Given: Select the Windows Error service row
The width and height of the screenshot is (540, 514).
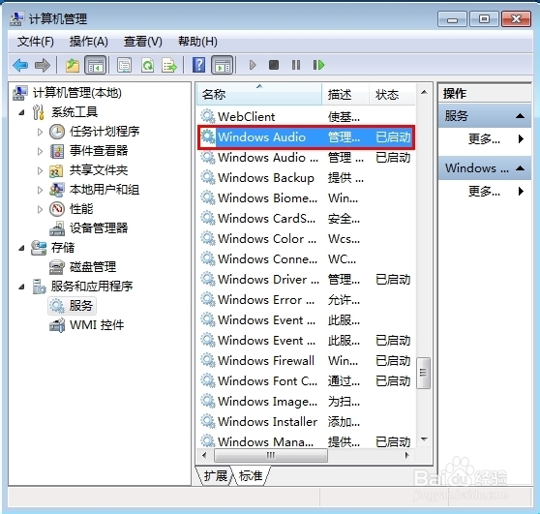Looking at the screenshot, I should (307, 300).
